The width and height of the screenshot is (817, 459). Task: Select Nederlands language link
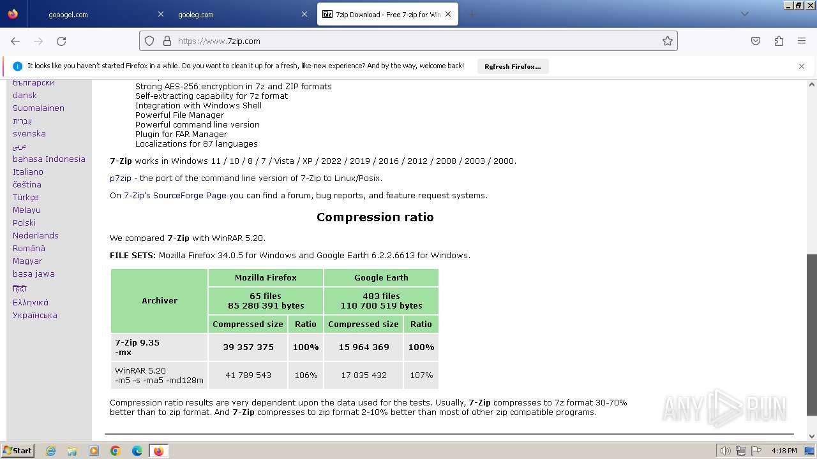(36, 236)
